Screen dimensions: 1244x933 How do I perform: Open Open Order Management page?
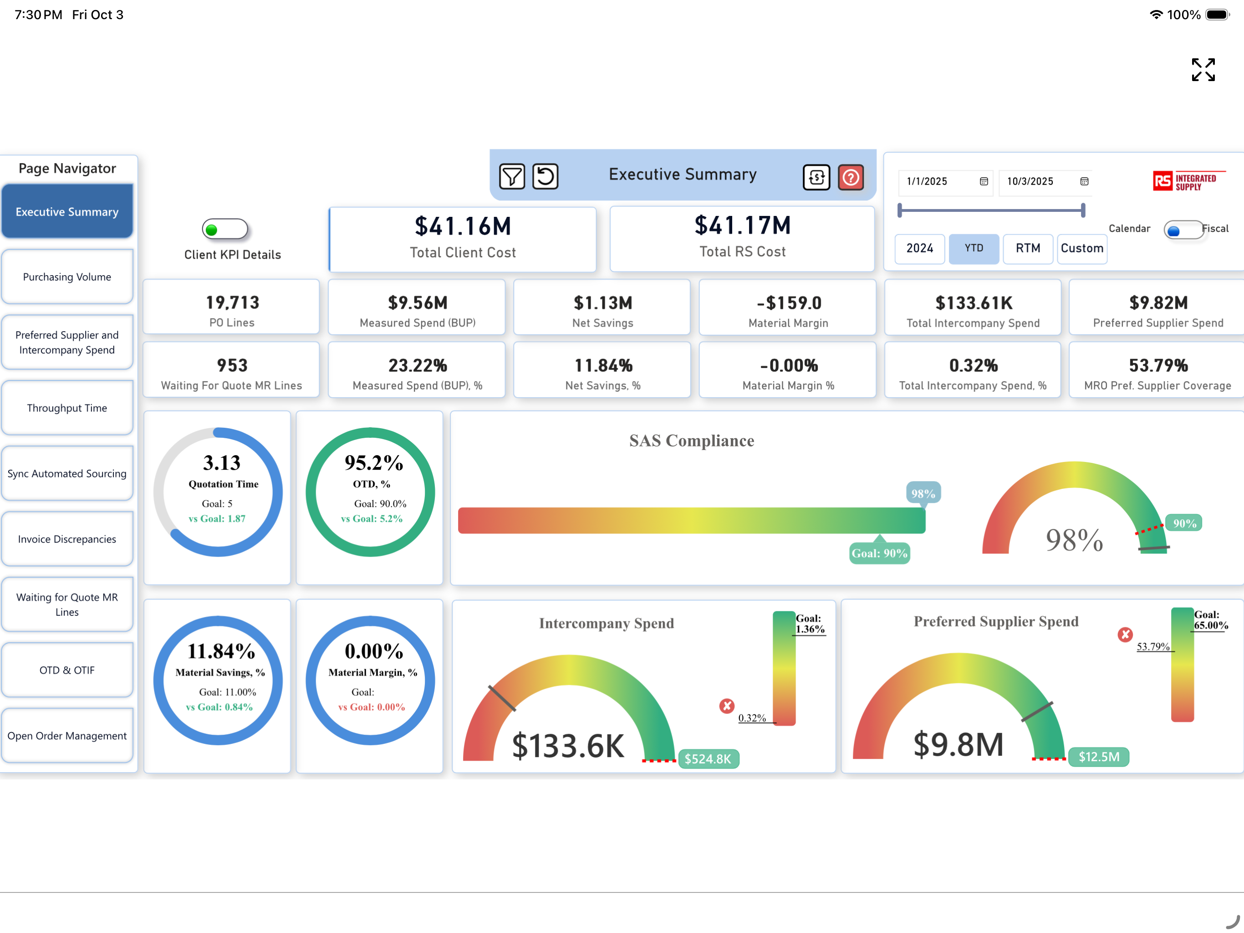67,735
